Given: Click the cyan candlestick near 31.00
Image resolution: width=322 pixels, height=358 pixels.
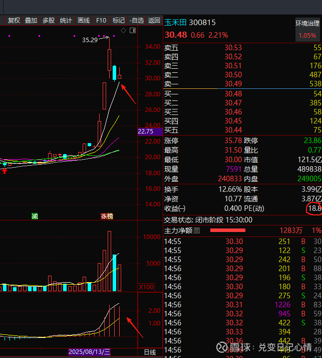Looking at the screenshot, I should 115,73.
